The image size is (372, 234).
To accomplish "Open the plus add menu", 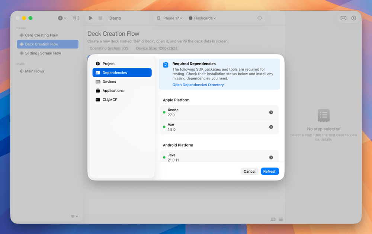I will [62, 18].
